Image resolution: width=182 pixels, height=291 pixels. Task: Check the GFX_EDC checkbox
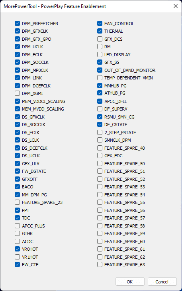pos(100,156)
